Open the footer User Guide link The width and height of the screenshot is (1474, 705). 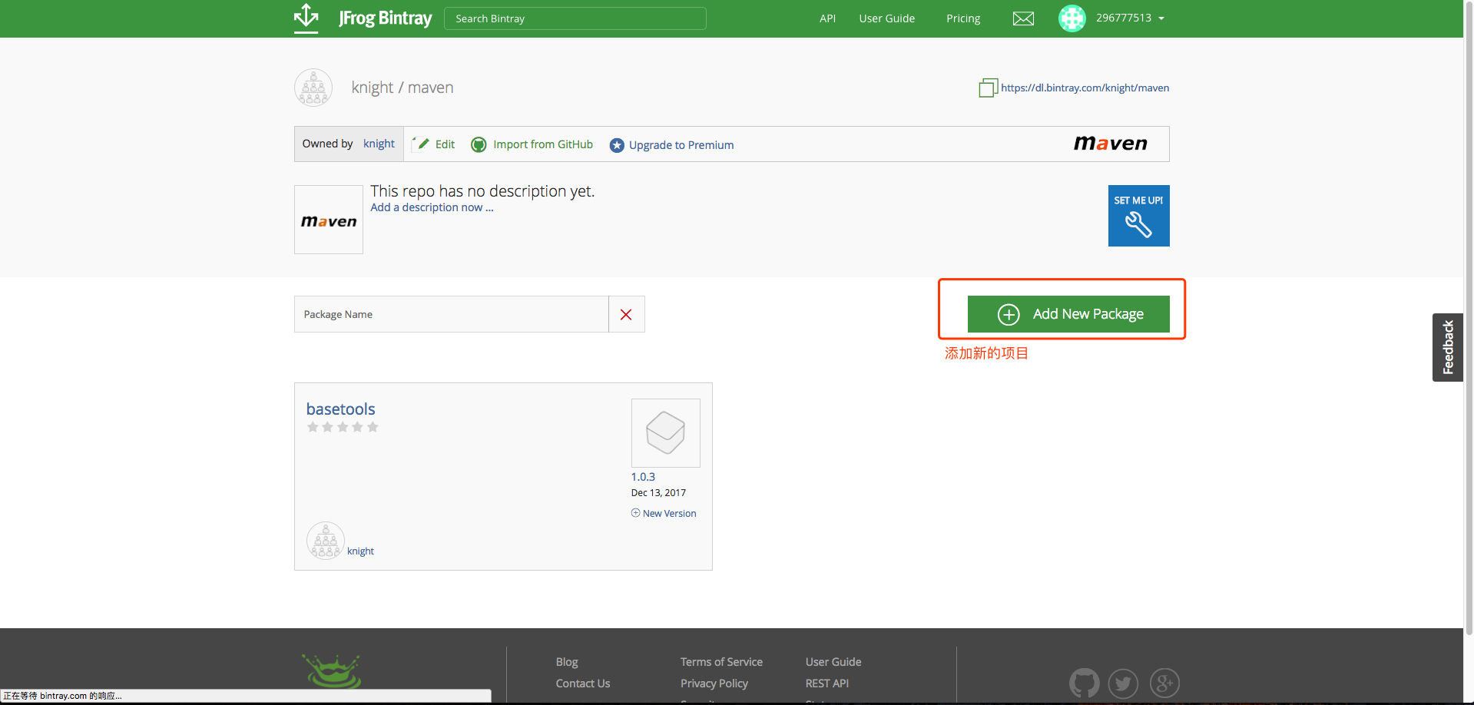[833, 662]
